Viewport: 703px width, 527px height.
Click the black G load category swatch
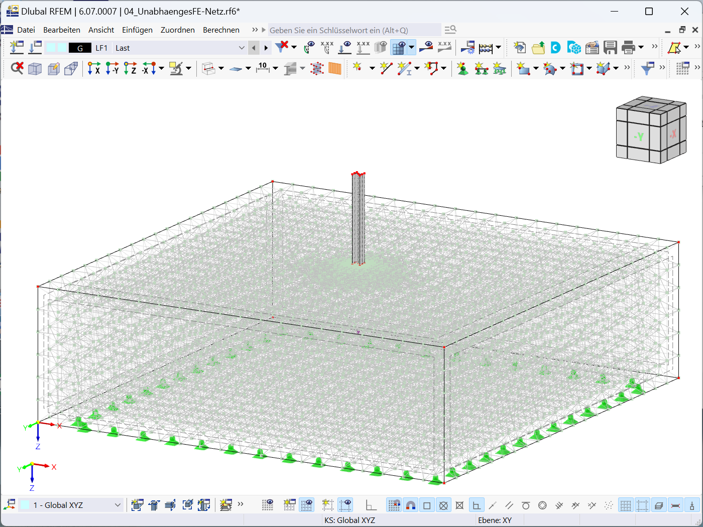80,48
